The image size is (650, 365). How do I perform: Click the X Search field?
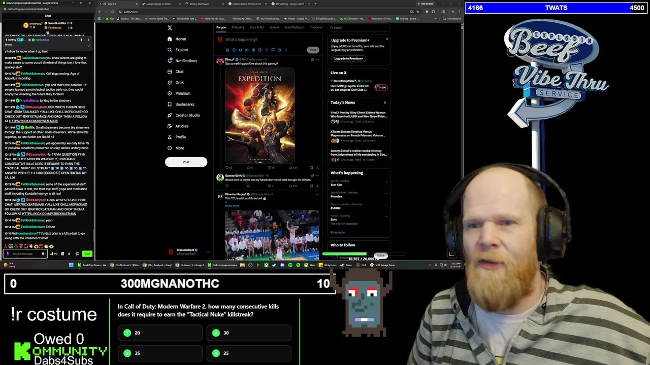coord(359,27)
